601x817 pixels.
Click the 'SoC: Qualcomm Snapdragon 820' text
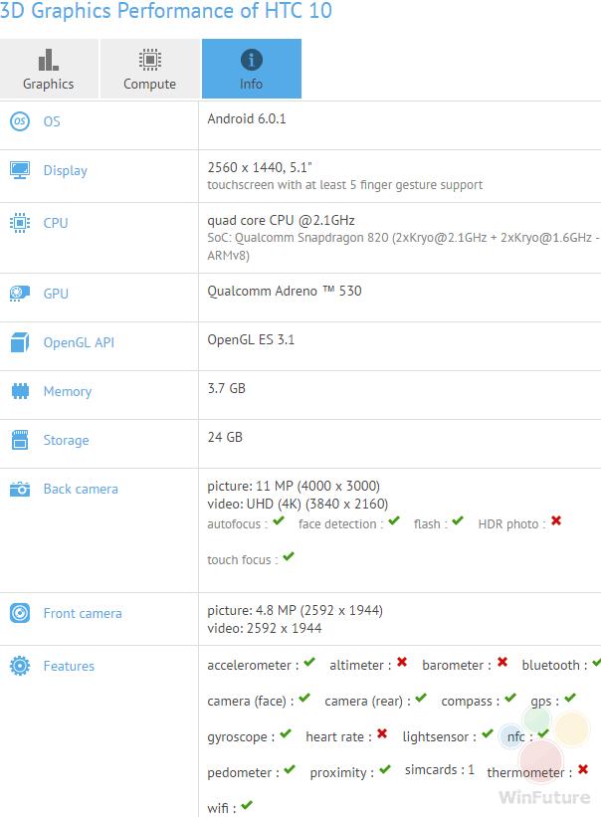point(298,238)
